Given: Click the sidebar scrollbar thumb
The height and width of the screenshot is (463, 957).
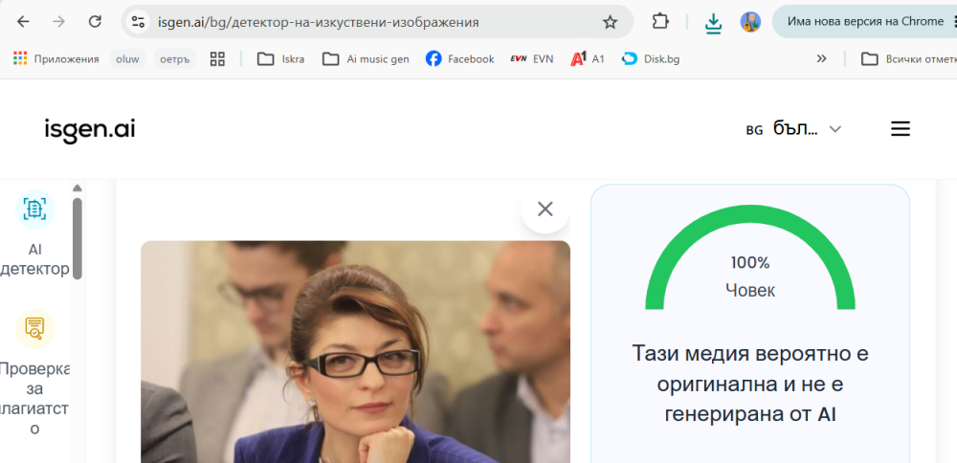Looking at the screenshot, I should click(x=77, y=238).
